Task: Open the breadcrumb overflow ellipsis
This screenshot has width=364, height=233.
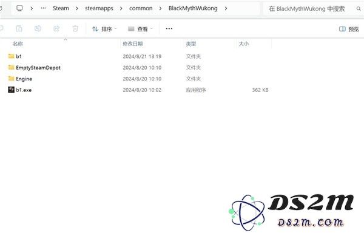Action: [x=43, y=8]
